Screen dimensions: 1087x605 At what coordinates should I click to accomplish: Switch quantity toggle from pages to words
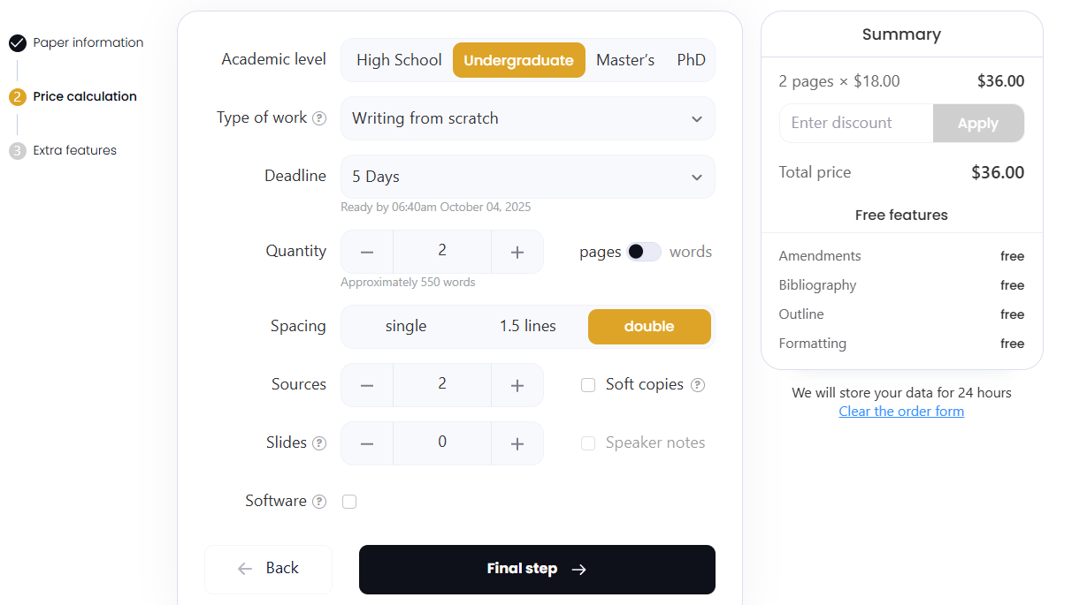click(644, 252)
